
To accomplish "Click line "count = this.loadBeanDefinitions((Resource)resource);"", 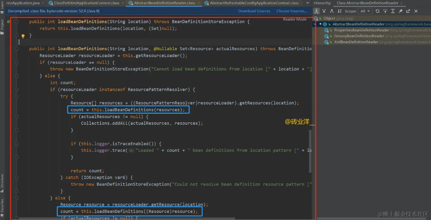I will pyautogui.click(x=129, y=211).
